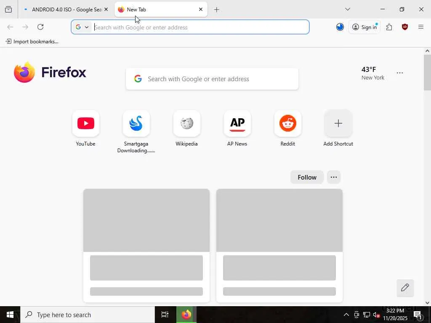431x323 pixels.
Task: Click the network tray icon
Action: tap(367, 315)
